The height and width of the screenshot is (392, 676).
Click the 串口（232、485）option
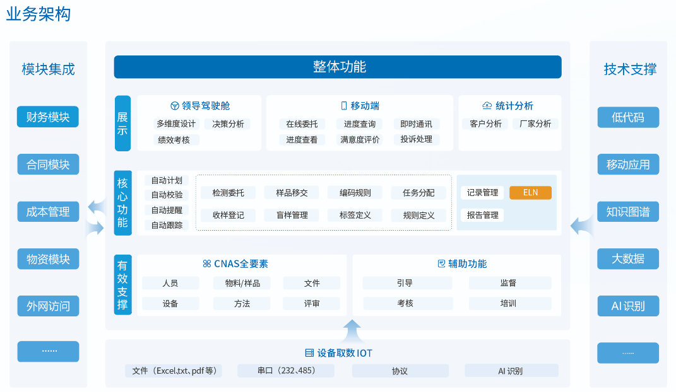point(286,371)
